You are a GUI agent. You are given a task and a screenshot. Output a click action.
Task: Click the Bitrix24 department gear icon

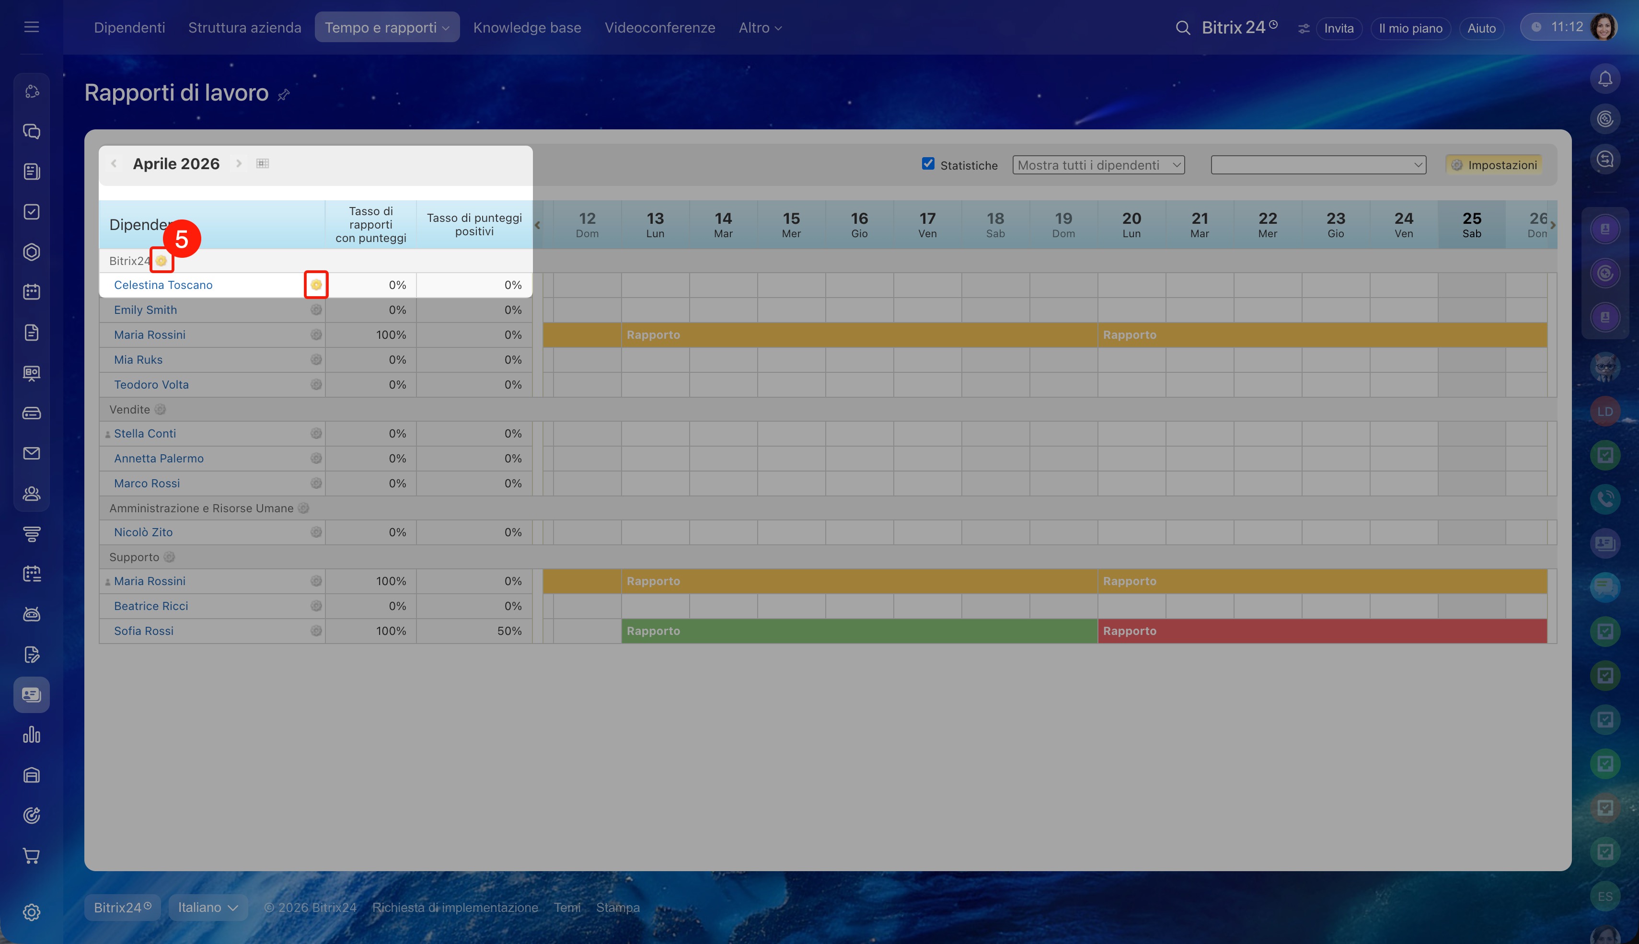(161, 261)
